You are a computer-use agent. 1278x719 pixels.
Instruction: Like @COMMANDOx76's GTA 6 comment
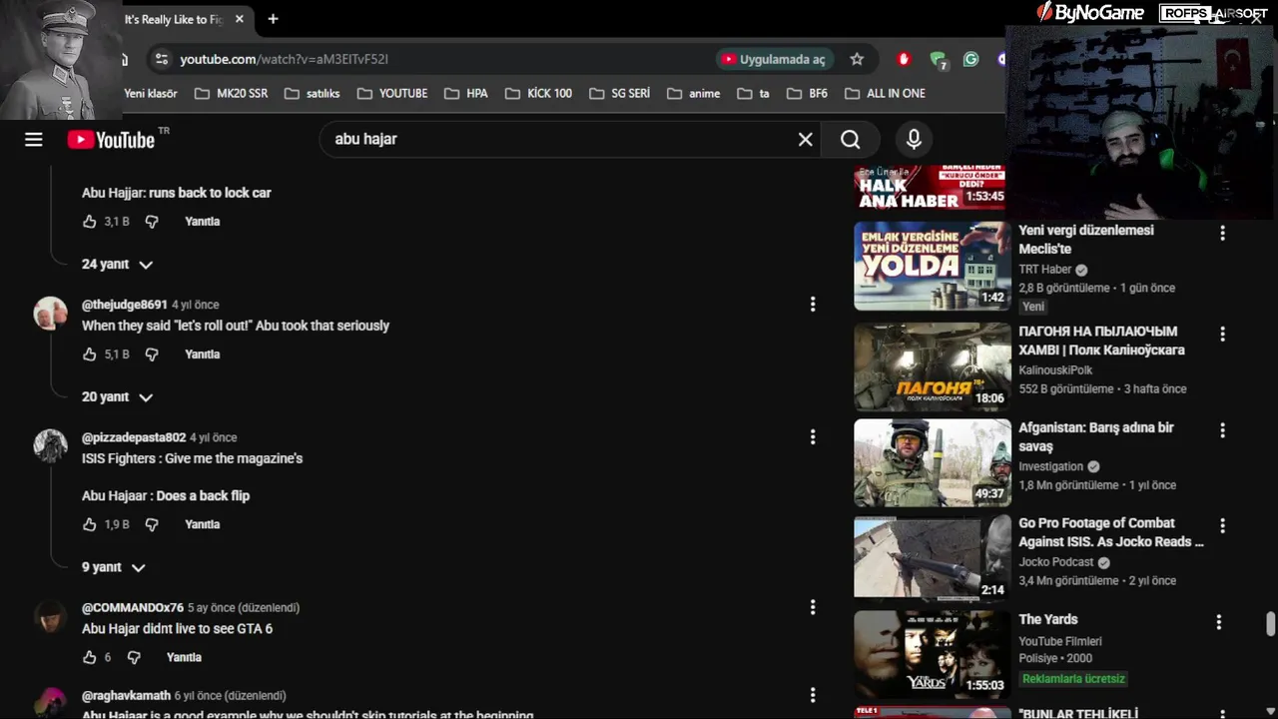[90, 657]
